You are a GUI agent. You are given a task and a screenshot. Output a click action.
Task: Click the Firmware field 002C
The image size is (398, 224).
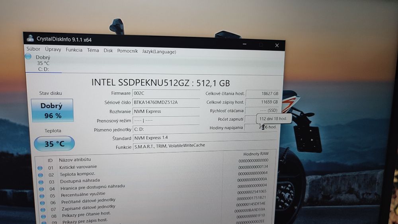point(166,93)
